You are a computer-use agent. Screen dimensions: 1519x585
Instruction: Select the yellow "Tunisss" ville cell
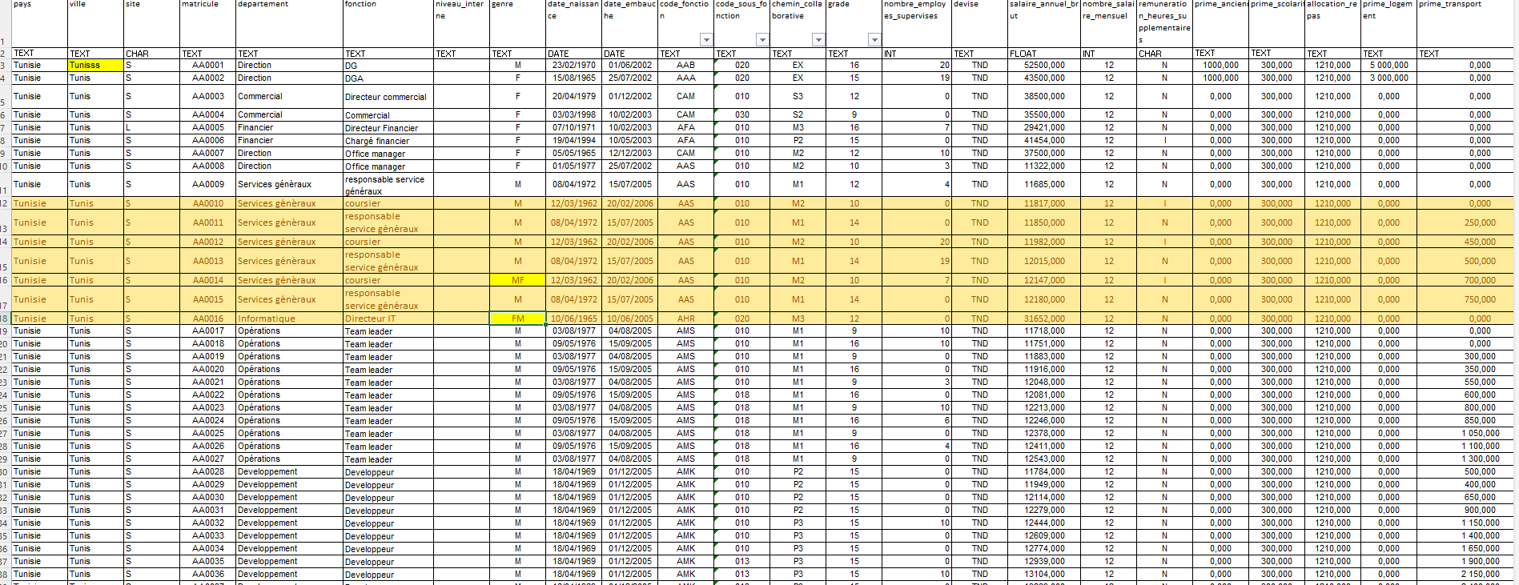(95, 66)
